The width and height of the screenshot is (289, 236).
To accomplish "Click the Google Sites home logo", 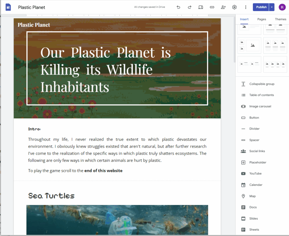I will pos(8,7).
